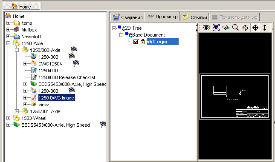Image resolution: width=275 pixels, height=162 pixels.
Task: Select the four-arrow pan tool
Action: 255,28
